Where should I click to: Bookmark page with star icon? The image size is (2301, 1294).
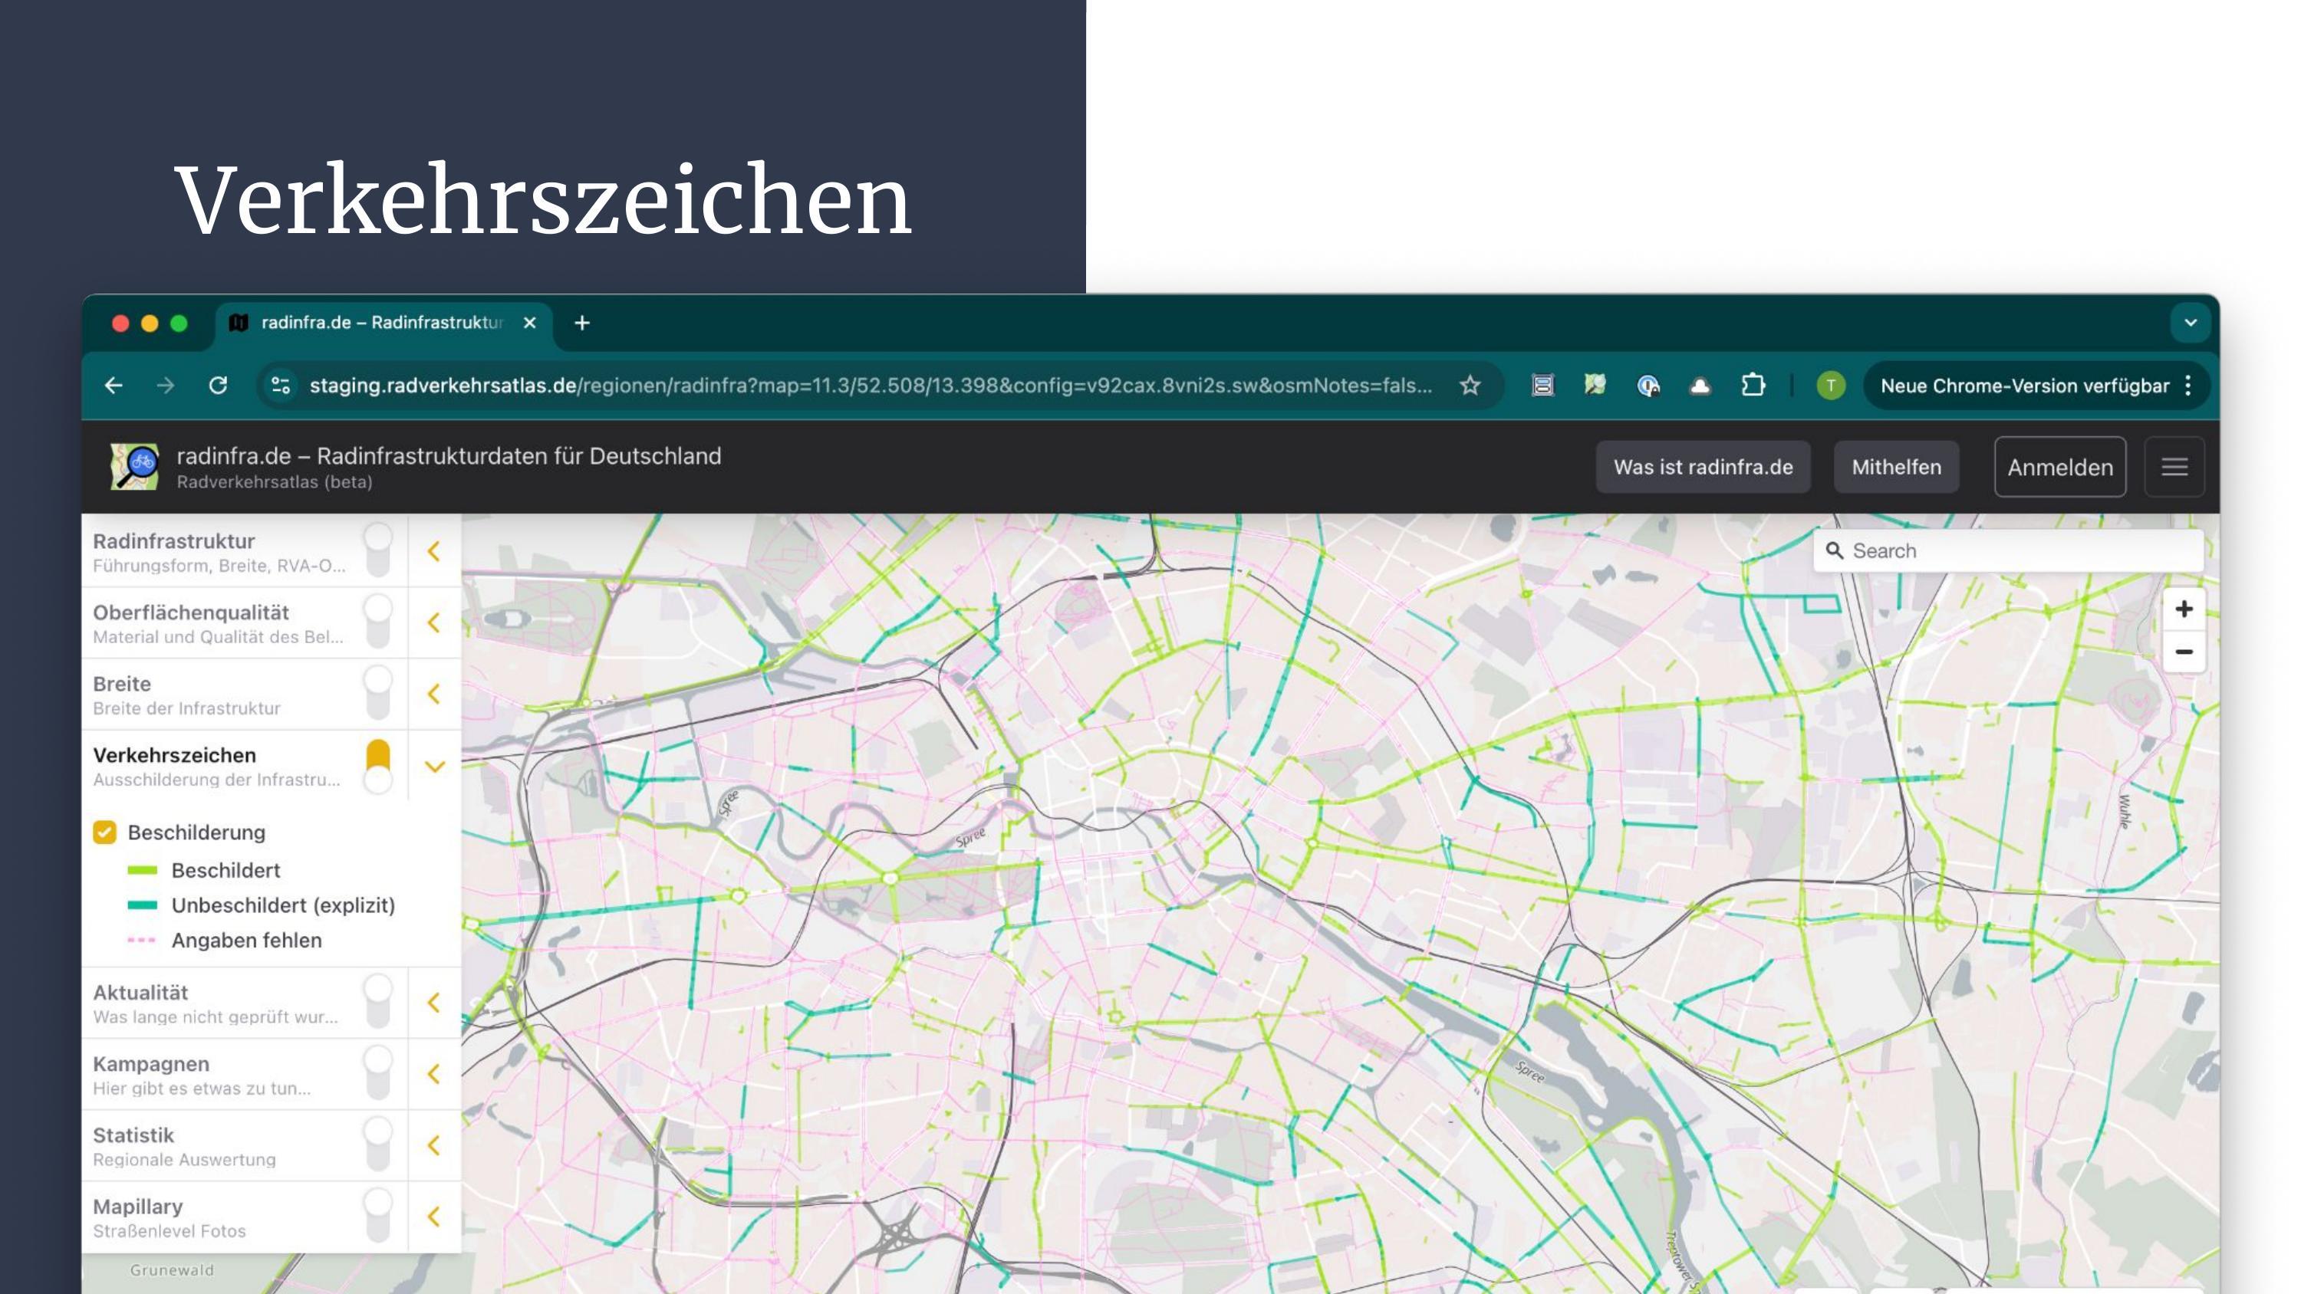[x=1470, y=386]
